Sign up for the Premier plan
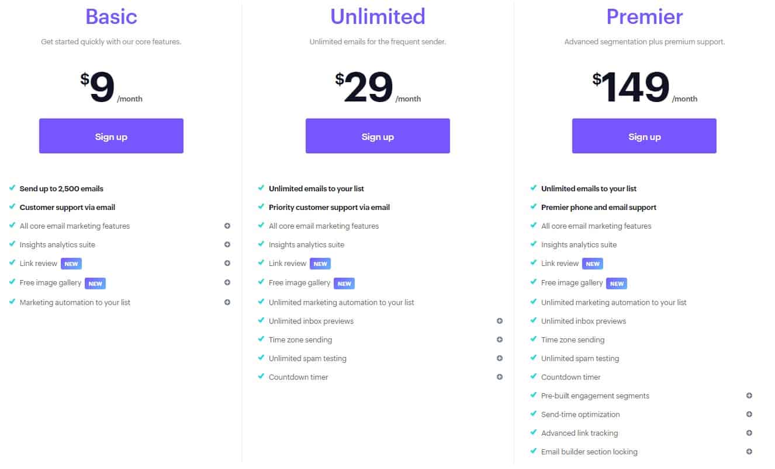775x469 pixels. tap(644, 136)
